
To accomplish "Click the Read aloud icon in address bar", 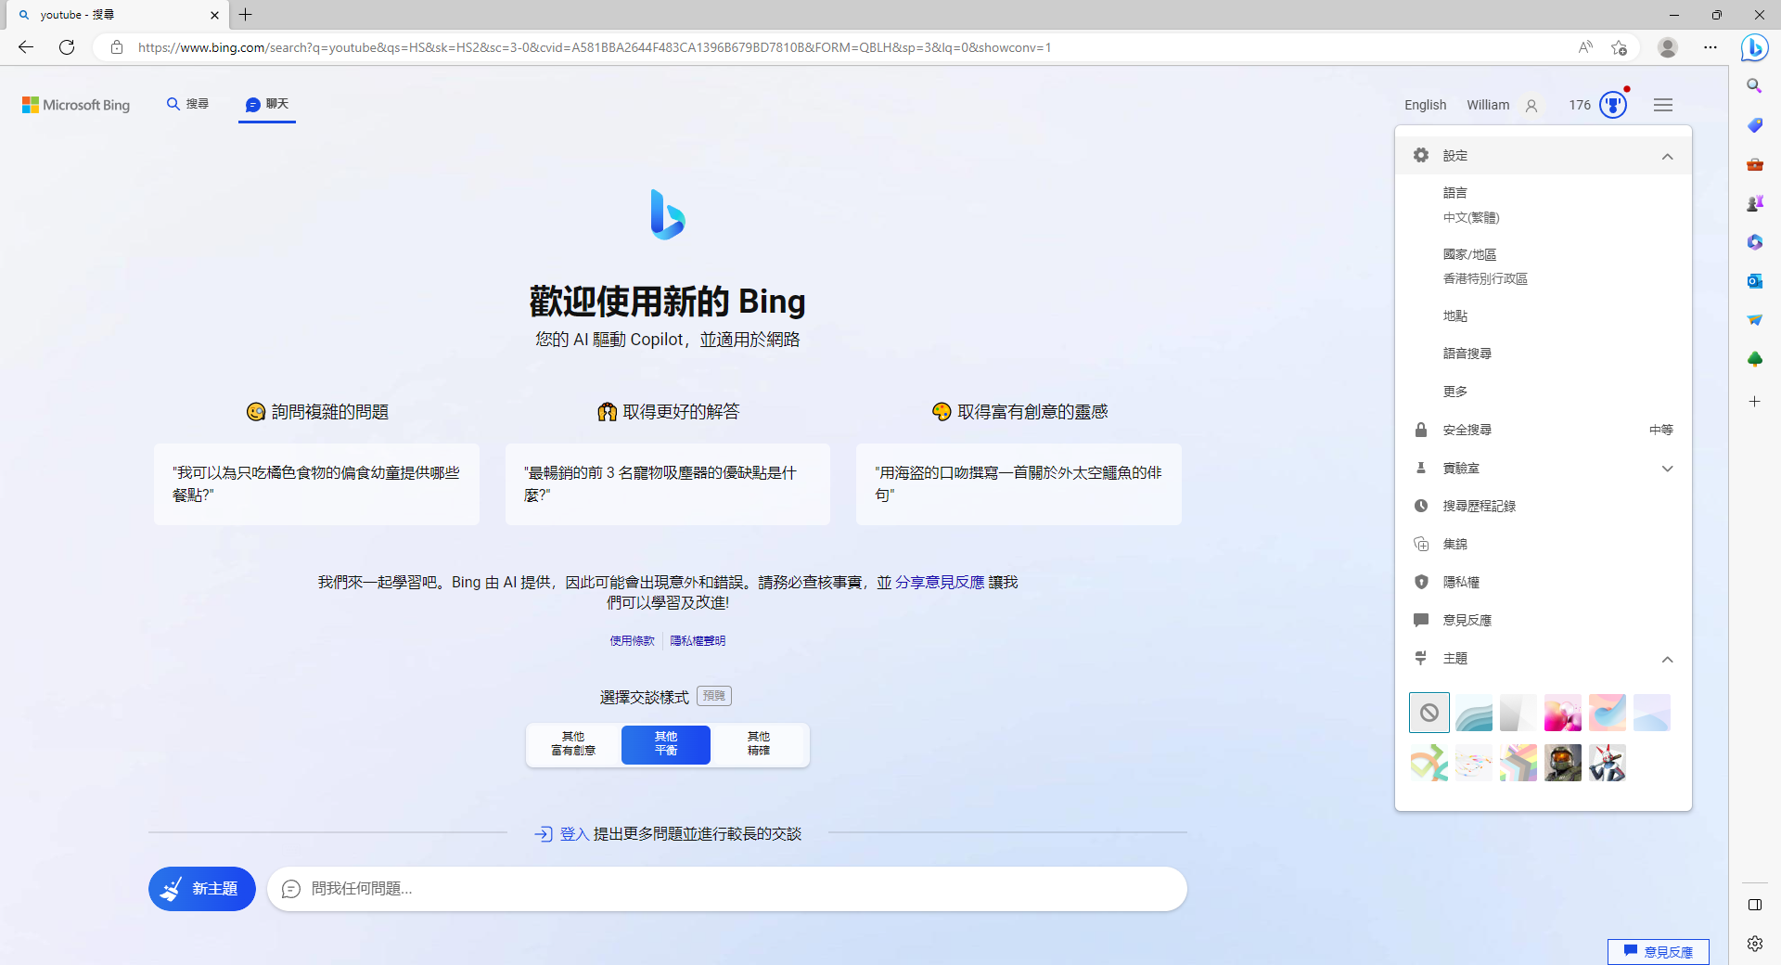I will [1585, 47].
